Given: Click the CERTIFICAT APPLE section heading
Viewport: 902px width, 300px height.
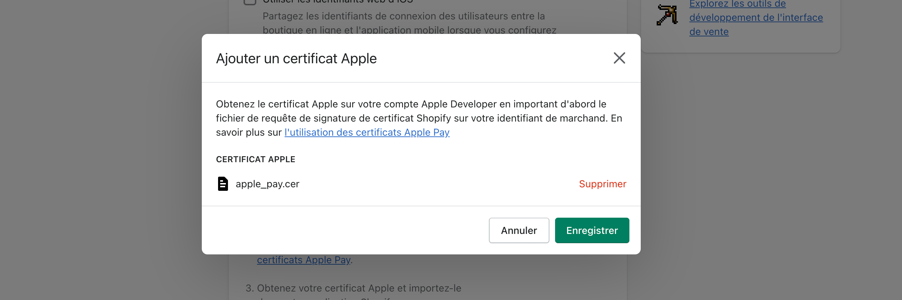Looking at the screenshot, I should [256, 159].
